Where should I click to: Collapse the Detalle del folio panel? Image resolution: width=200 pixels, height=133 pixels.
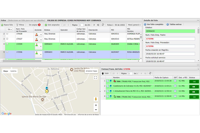[x=198, y=20]
